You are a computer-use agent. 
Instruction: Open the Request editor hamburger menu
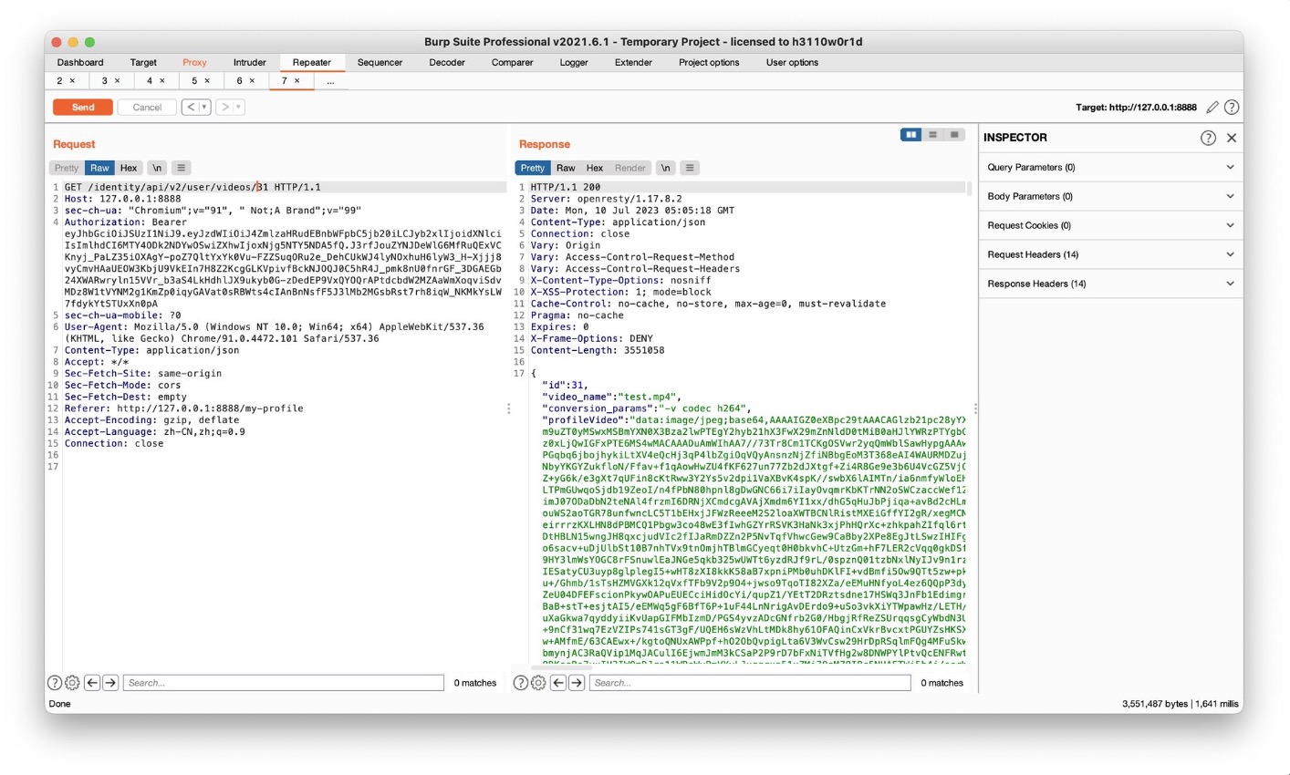tap(182, 168)
